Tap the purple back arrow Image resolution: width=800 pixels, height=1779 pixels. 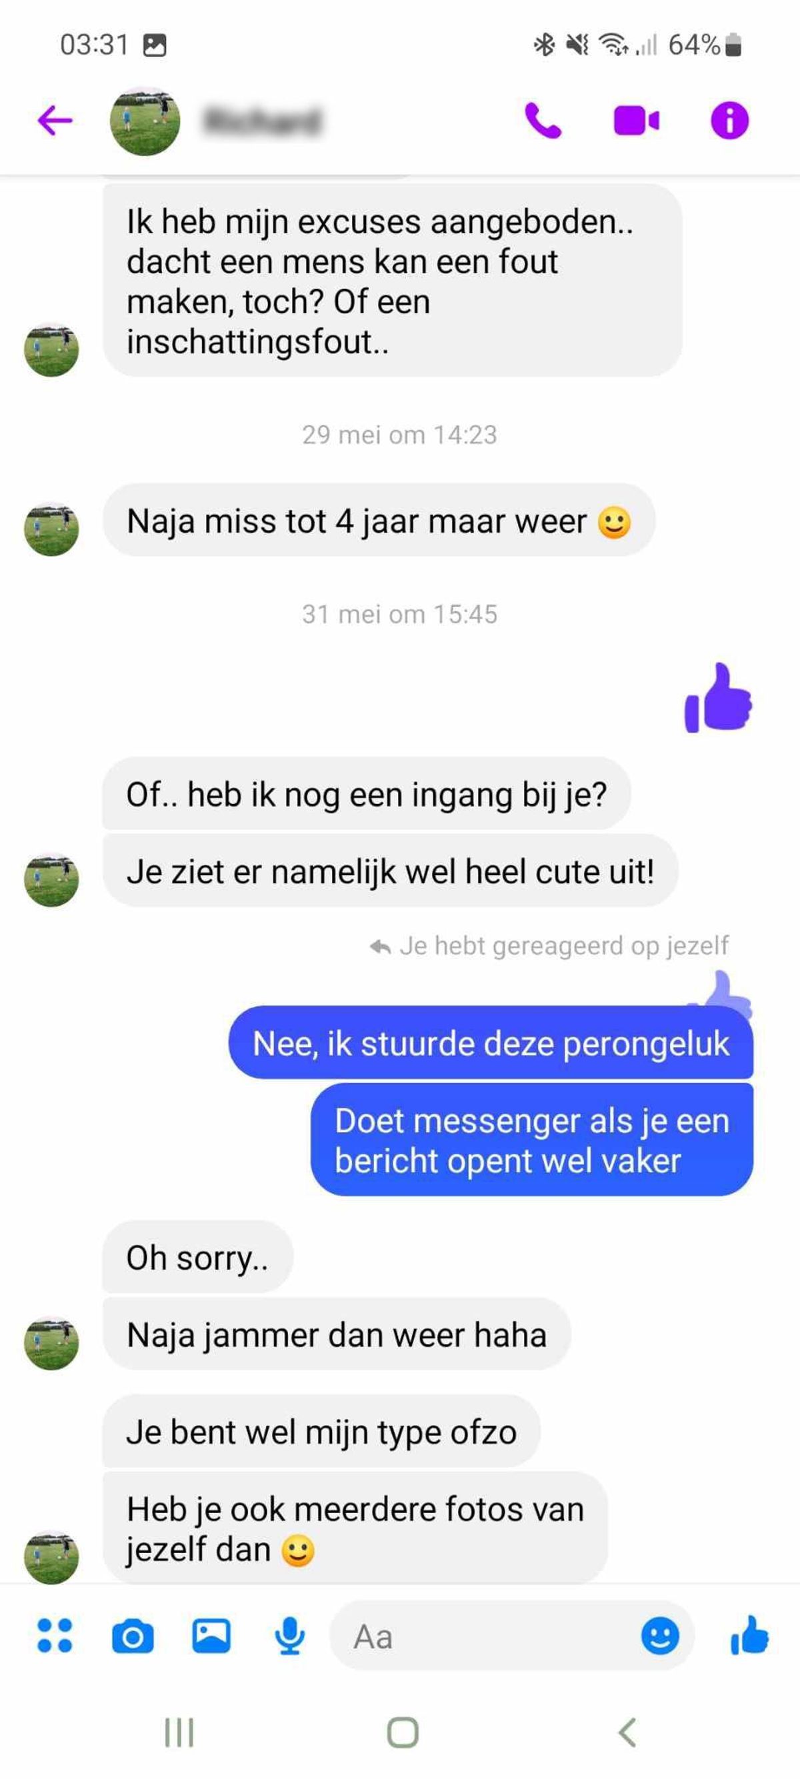tap(55, 121)
